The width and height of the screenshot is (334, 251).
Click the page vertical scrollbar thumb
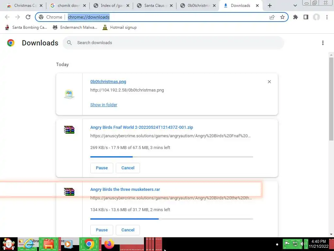point(331,99)
